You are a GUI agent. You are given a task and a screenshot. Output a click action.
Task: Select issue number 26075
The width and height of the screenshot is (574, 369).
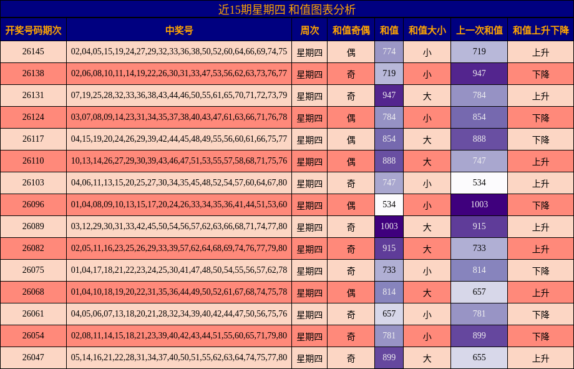33,270
